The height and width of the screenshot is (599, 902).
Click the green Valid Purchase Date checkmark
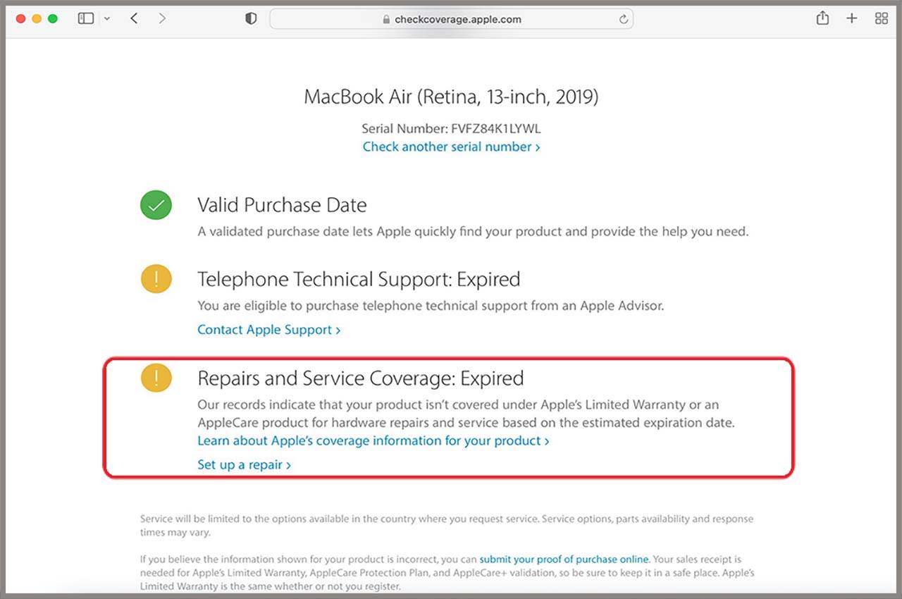[x=156, y=205]
